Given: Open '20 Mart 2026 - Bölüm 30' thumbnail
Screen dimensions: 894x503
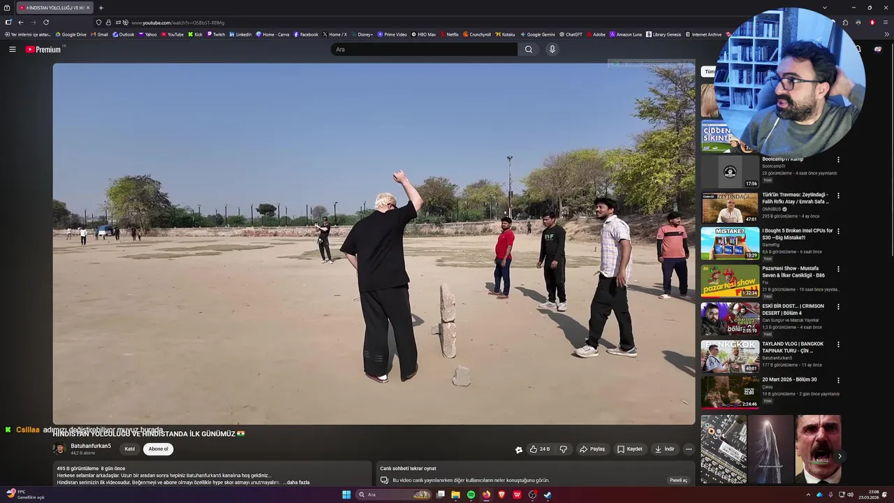Looking at the screenshot, I should (730, 393).
